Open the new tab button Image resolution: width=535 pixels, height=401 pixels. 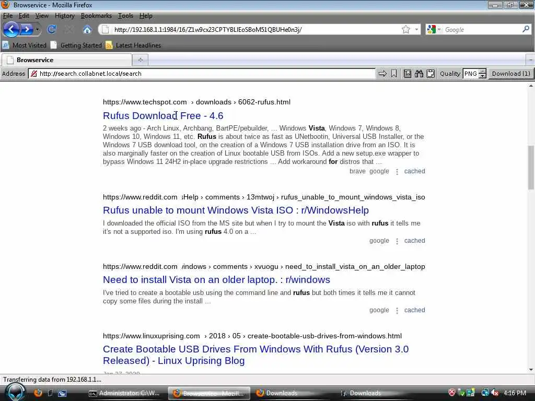coord(140,60)
